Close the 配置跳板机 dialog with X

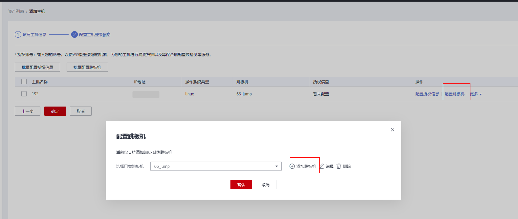click(x=392, y=130)
